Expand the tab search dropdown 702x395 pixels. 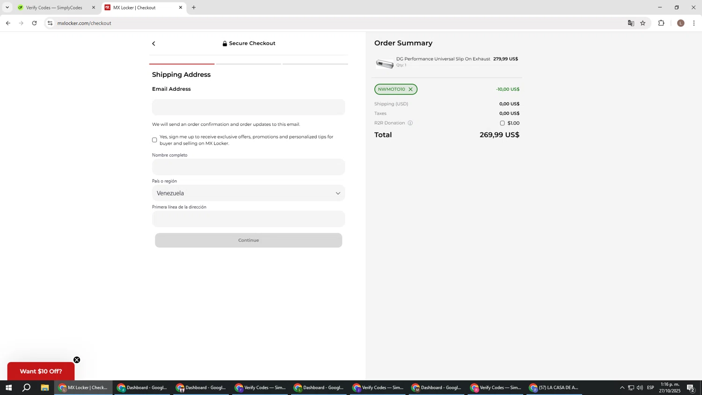(x=7, y=7)
